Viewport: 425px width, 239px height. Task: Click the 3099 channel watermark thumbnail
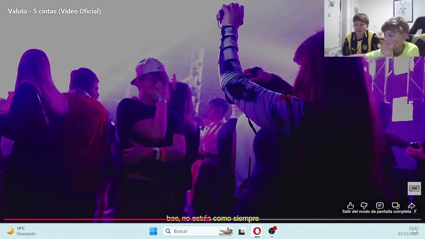414,188
